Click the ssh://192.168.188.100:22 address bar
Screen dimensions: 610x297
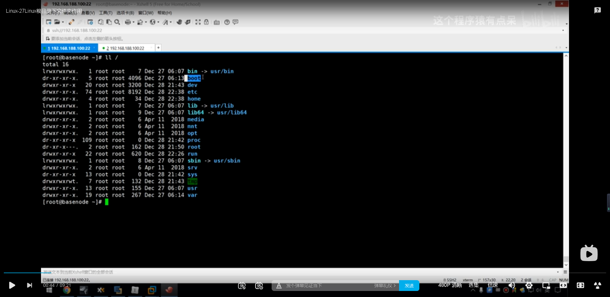tap(305, 30)
